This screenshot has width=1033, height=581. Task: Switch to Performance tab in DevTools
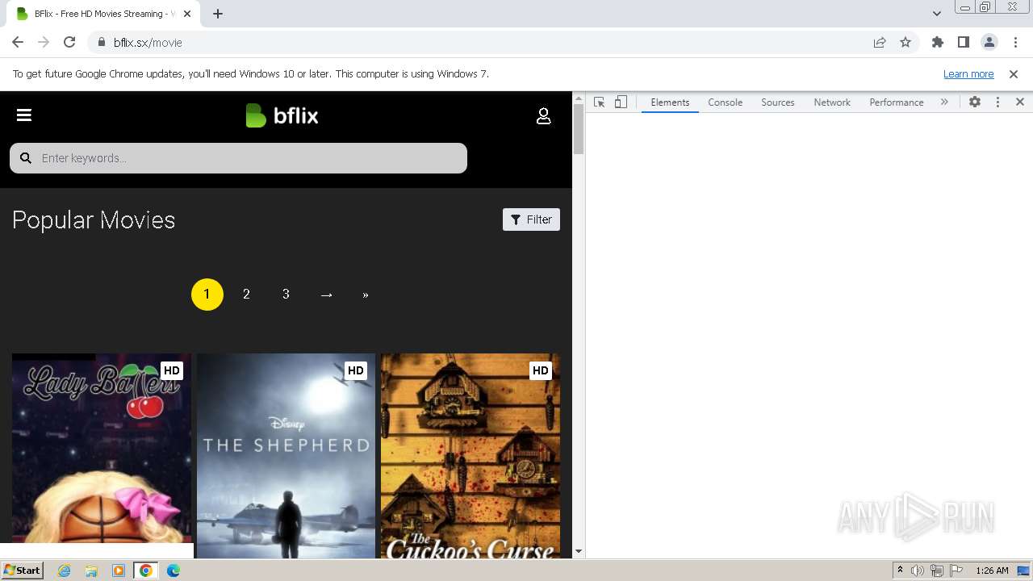(897, 102)
